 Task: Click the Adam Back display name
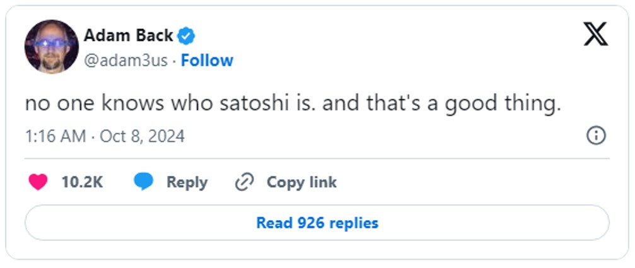pyautogui.click(x=127, y=36)
